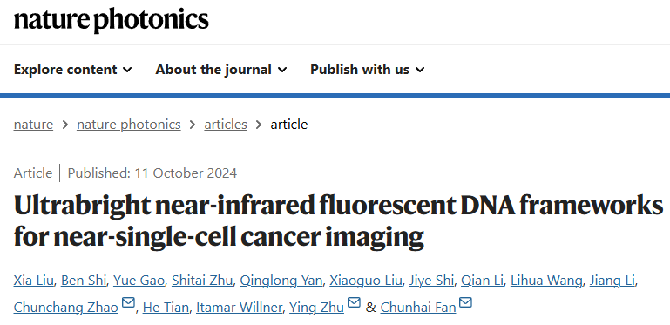
Task: Open author Xia Liu's profile link
Action: (33, 281)
